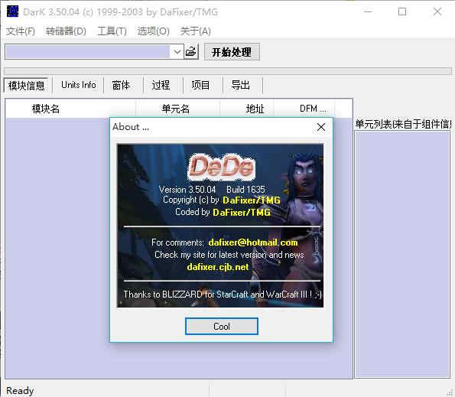The image size is (455, 397).
Task: Open the 工具(T) menu
Action: click(x=112, y=31)
